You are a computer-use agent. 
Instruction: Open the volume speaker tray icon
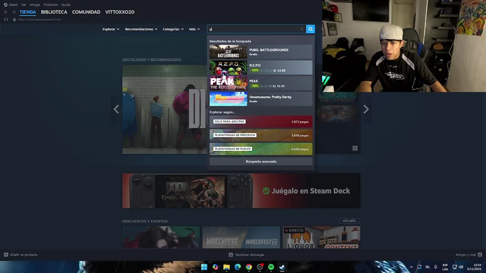click(x=461, y=267)
